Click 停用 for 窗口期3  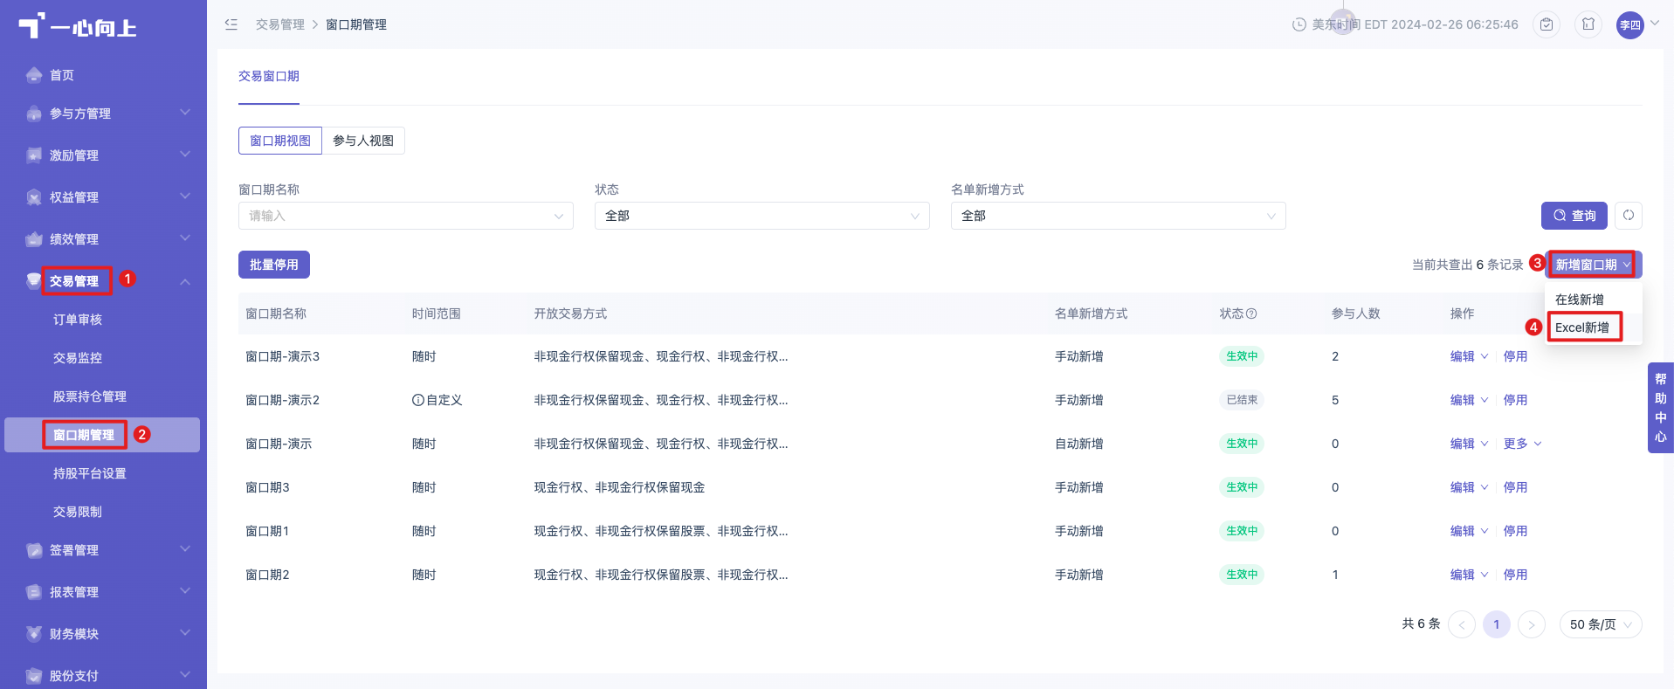pyautogui.click(x=1515, y=487)
